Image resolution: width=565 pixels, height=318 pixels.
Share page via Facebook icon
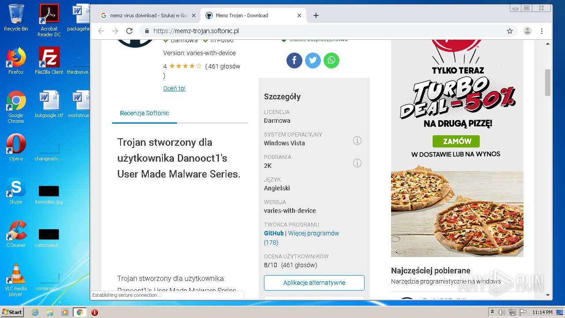coord(294,60)
